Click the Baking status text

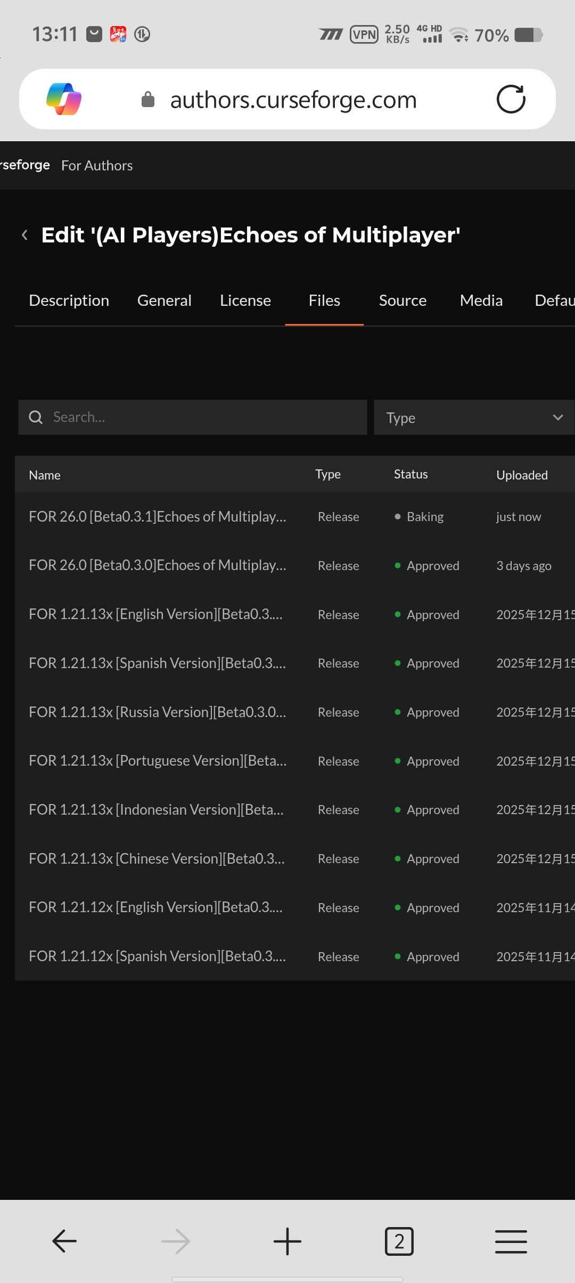point(425,517)
